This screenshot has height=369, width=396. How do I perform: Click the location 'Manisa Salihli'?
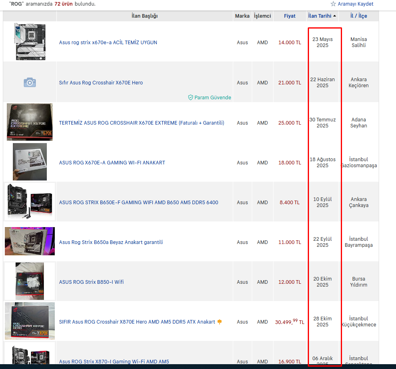(359, 42)
